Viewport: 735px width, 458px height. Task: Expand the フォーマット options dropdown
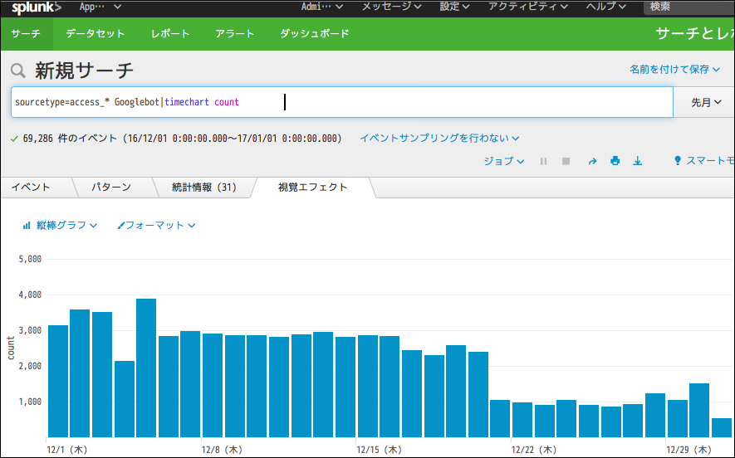[157, 225]
